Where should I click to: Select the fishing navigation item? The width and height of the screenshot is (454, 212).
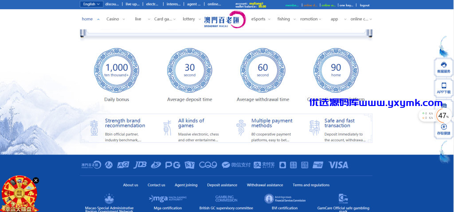click(283, 19)
